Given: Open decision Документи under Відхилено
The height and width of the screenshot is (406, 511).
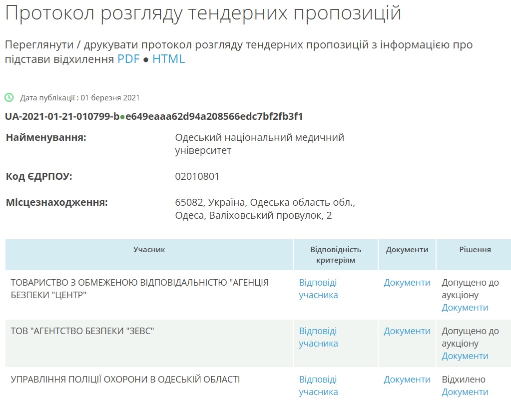Looking at the screenshot, I should (465, 392).
